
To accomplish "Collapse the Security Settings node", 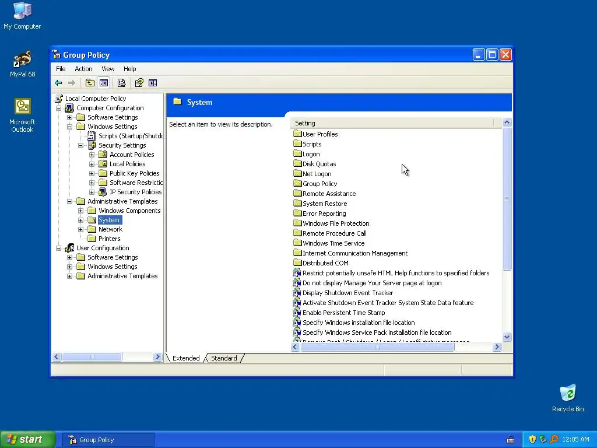I will click(80, 145).
